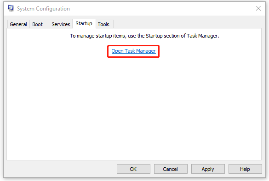Screen dimensions: 269x181
Task: Switch to the General tab
Action: point(18,24)
